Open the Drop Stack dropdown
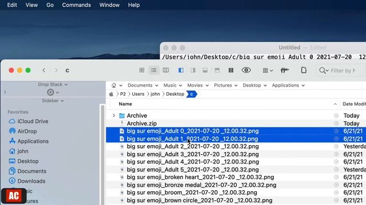Screen dimensions: 366x205 [53, 84]
